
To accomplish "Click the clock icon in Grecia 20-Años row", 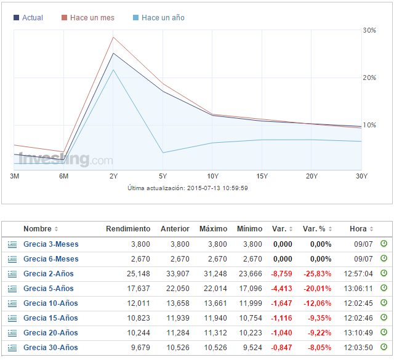I will tap(384, 333).
